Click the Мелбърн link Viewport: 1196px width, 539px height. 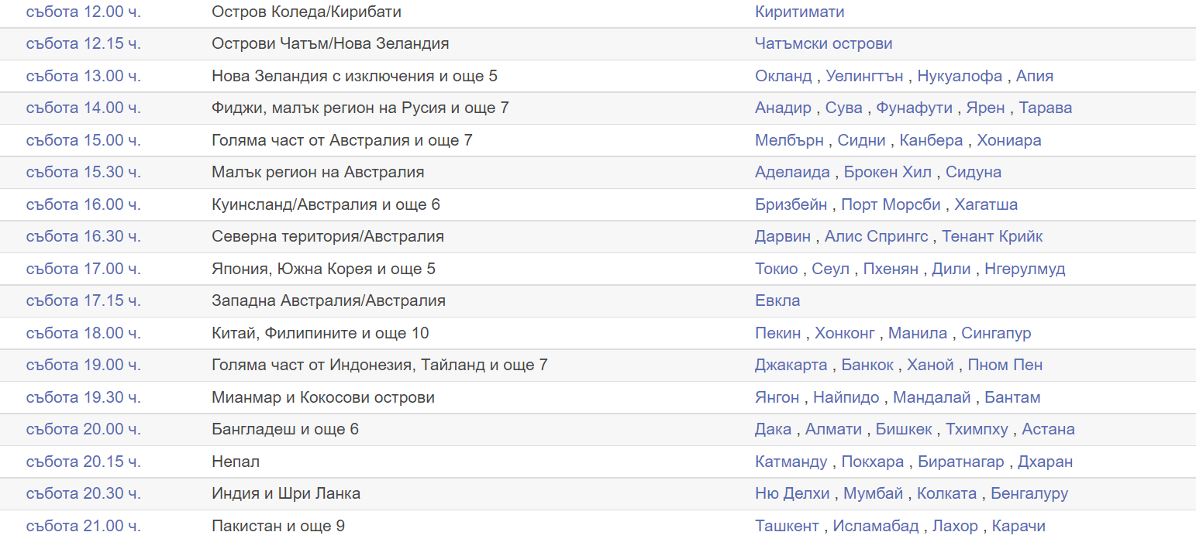point(791,141)
